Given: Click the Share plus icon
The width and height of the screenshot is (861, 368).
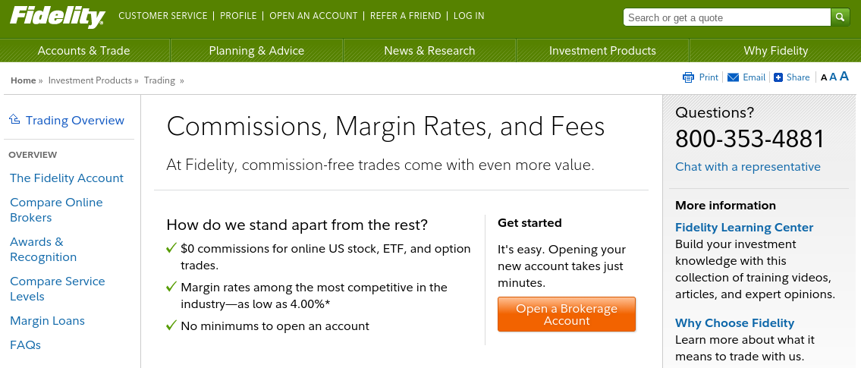Looking at the screenshot, I should pos(778,77).
